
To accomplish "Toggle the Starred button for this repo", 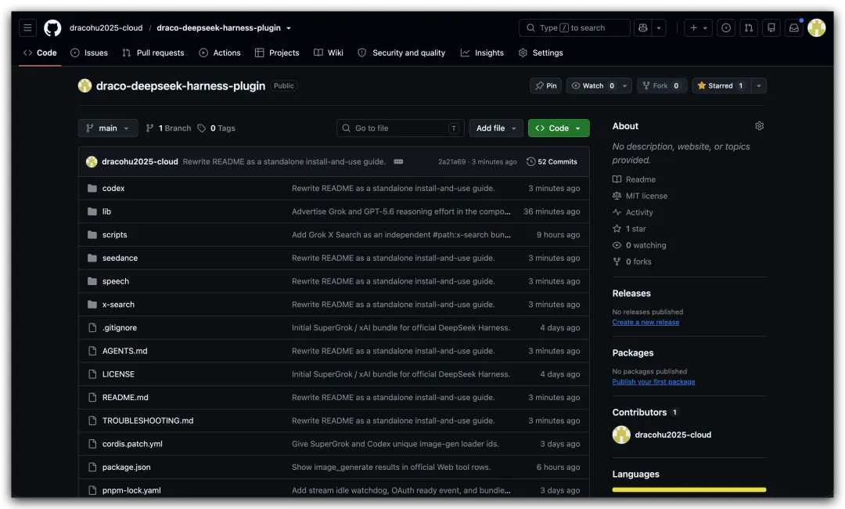I will [x=721, y=85].
